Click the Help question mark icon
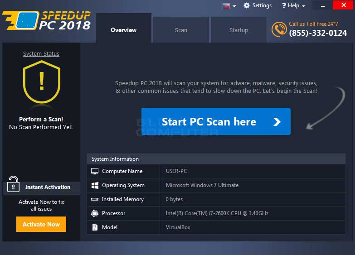This screenshot has width=355, height=255. click(x=284, y=5)
